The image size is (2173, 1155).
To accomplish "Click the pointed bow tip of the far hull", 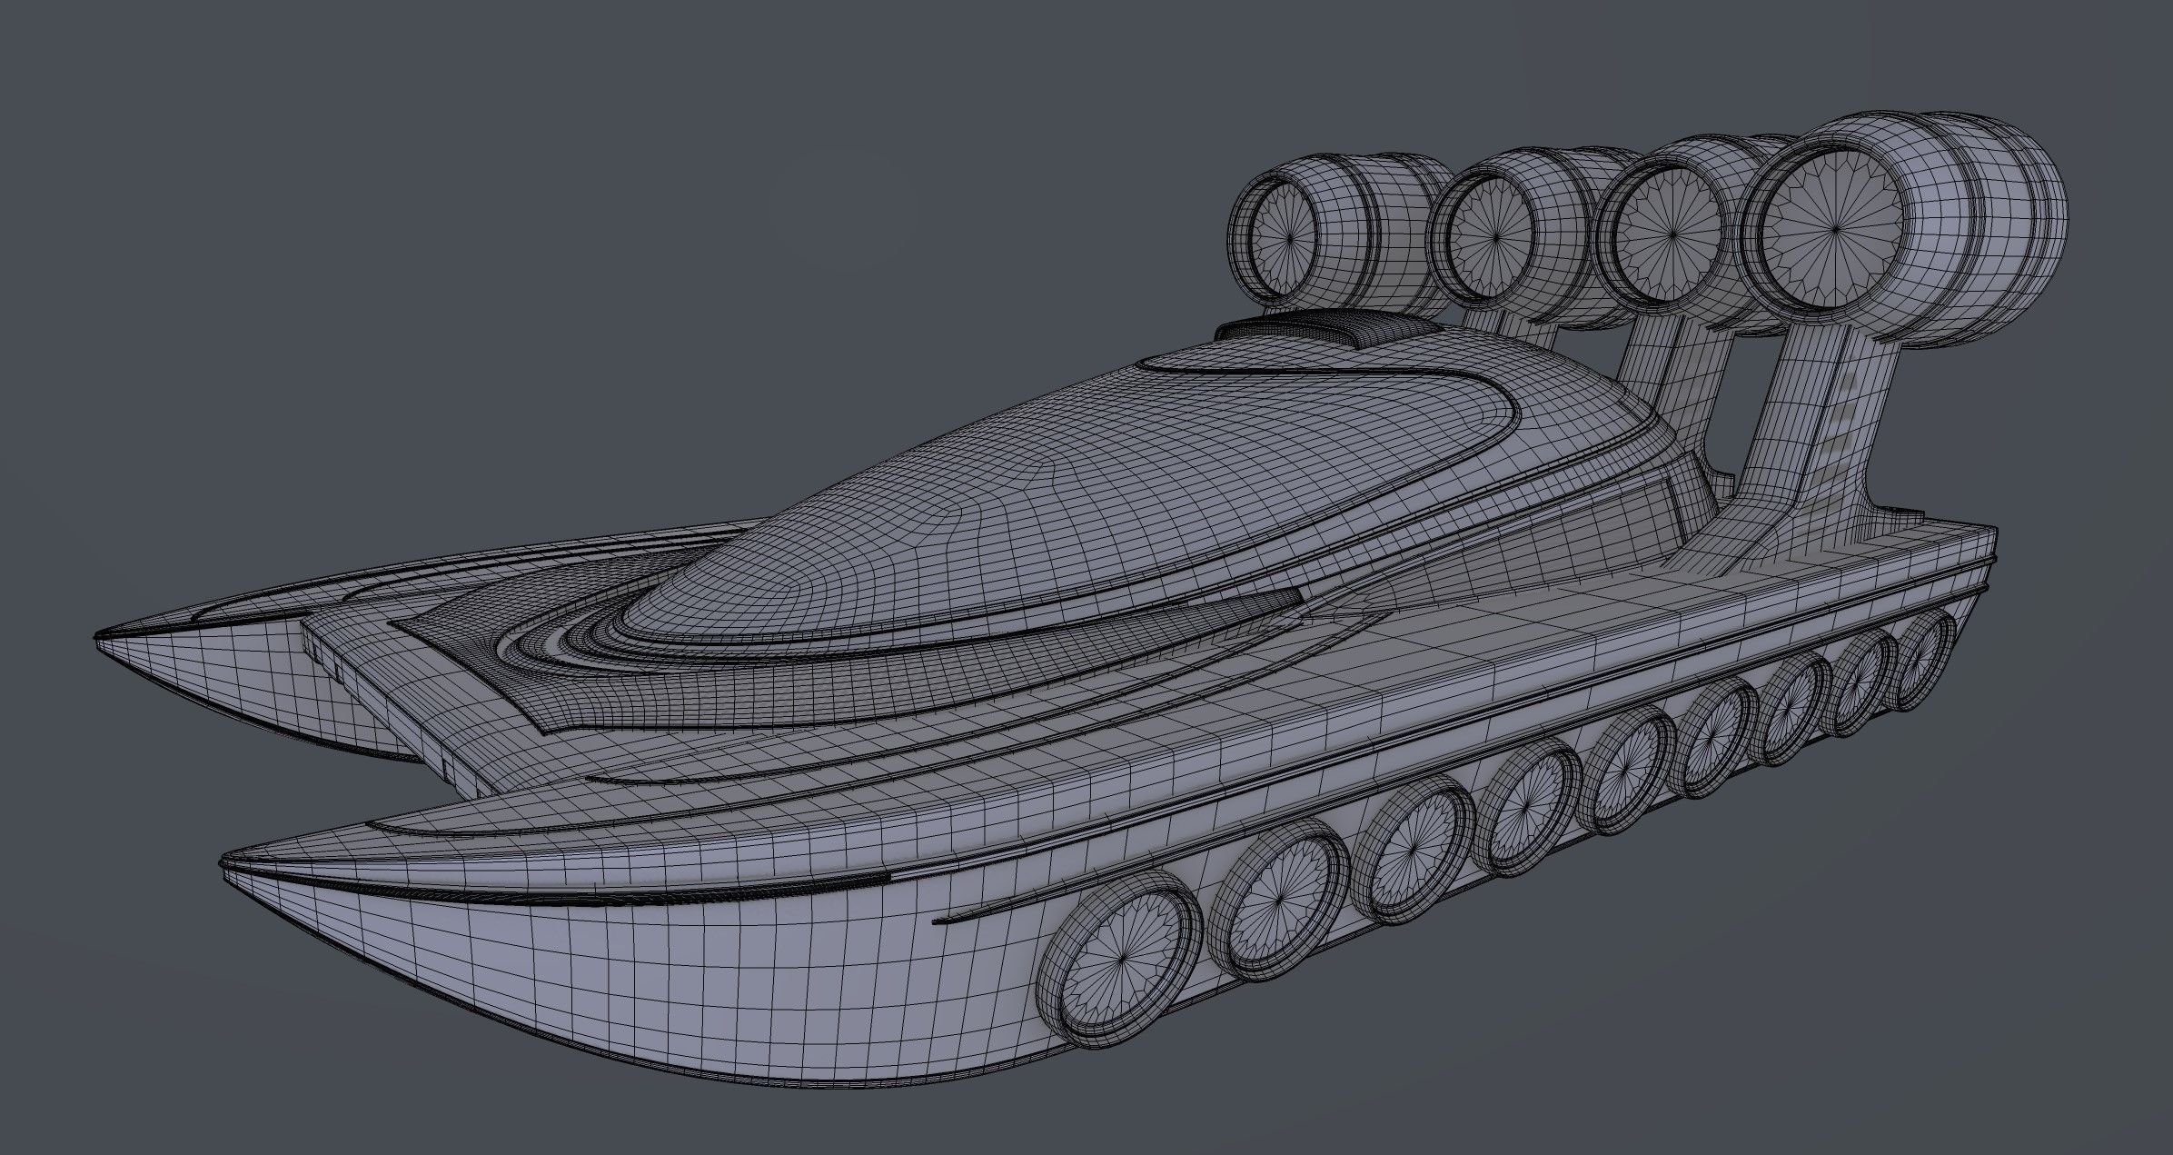I will [x=102, y=638].
